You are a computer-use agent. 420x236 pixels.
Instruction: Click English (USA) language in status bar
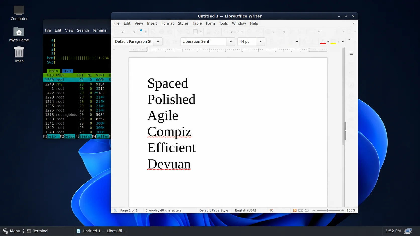point(245,210)
